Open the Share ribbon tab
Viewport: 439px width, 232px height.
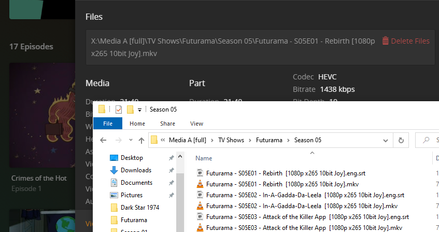click(x=167, y=124)
